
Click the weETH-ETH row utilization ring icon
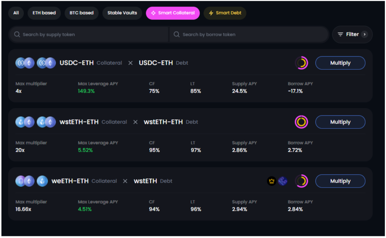pyautogui.click(x=301, y=181)
